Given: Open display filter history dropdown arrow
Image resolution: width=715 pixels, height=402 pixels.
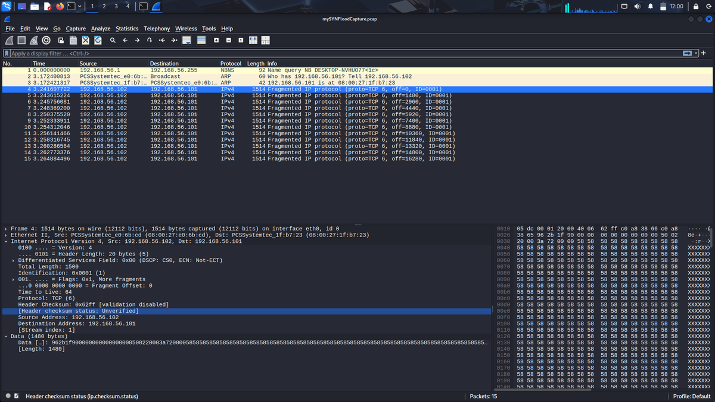Looking at the screenshot, I should tap(695, 54).
